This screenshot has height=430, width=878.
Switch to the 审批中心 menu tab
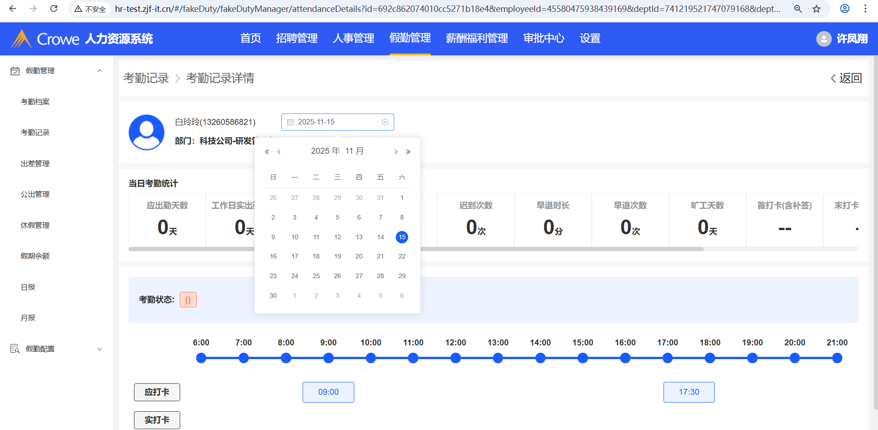coord(543,38)
